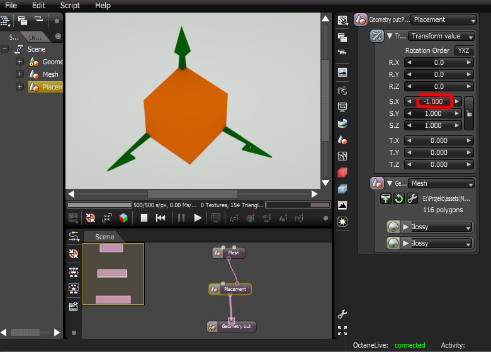491x352 pixels.
Task: Open the Placement node dropdown
Action: [x=443, y=20]
